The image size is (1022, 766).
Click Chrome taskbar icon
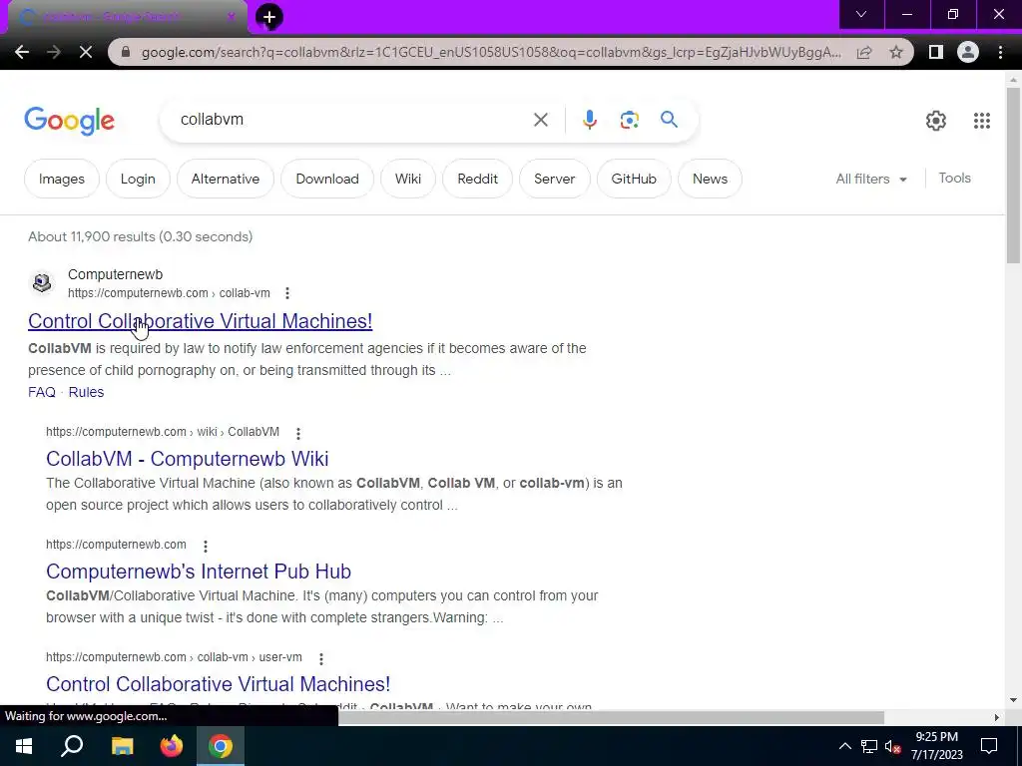pyautogui.click(x=221, y=746)
